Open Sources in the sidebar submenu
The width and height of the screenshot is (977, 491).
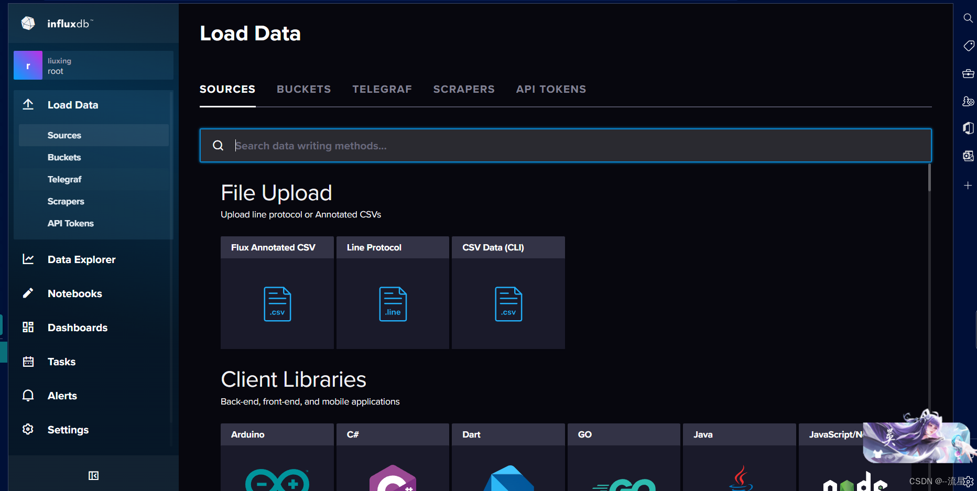pyautogui.click(x=94, y=135)
